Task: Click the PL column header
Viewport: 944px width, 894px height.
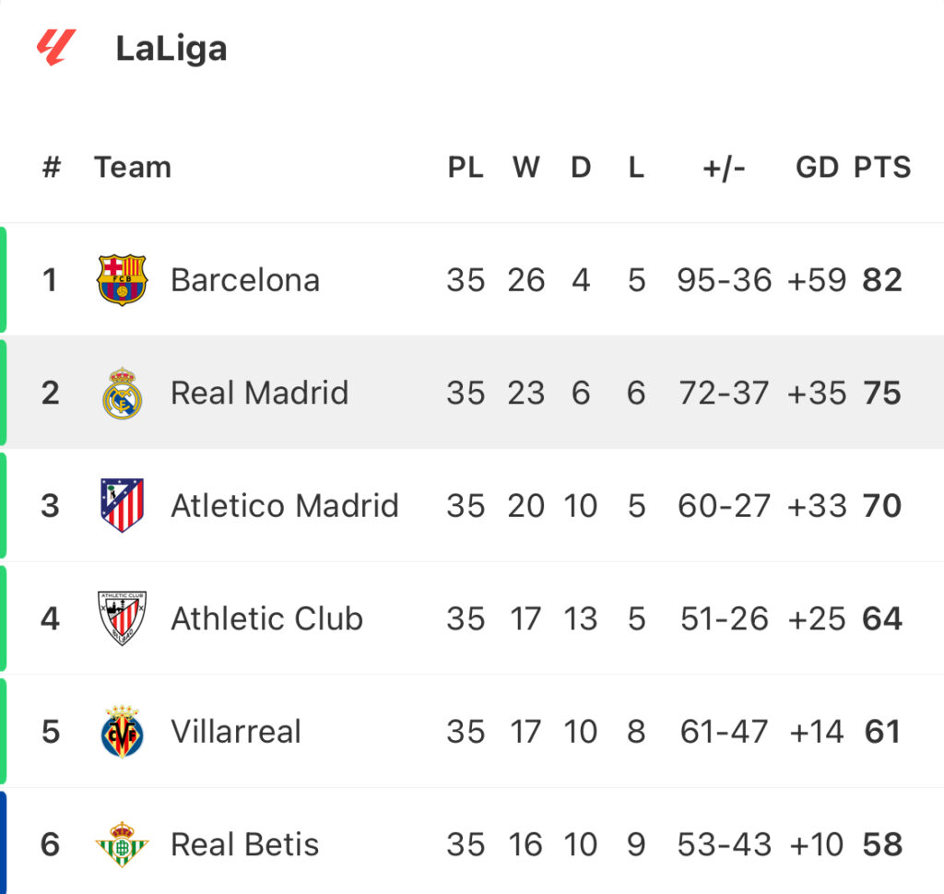Action: click(466, 167)
